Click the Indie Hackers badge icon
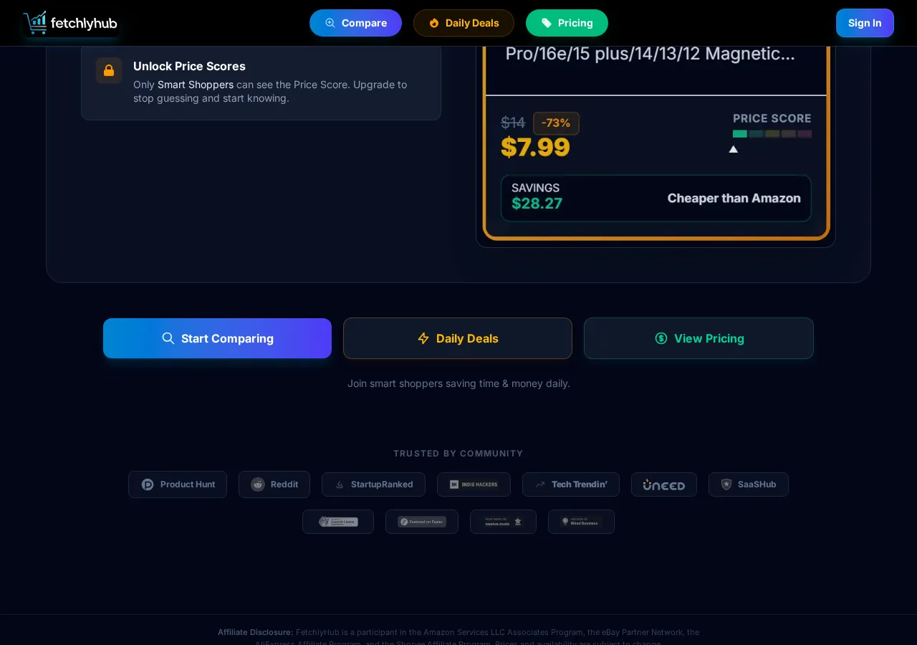Image resolution: width=917 pixels, height=645 pixels. (454, 484)
